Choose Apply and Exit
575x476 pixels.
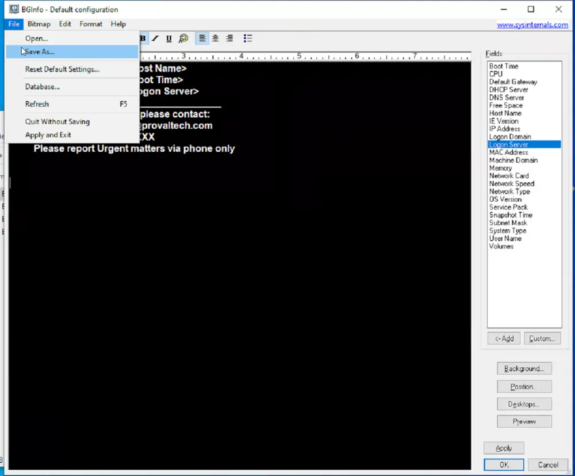[x=72, y=135]
